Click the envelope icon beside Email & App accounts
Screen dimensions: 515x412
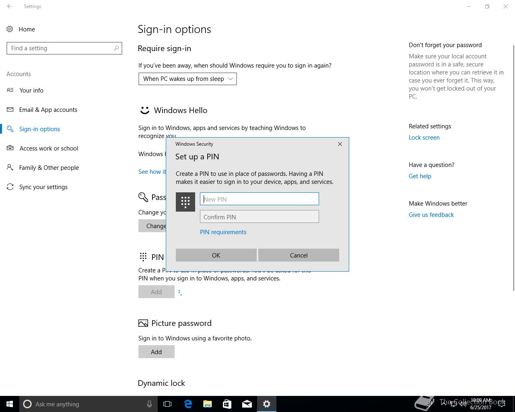[10, 109]
